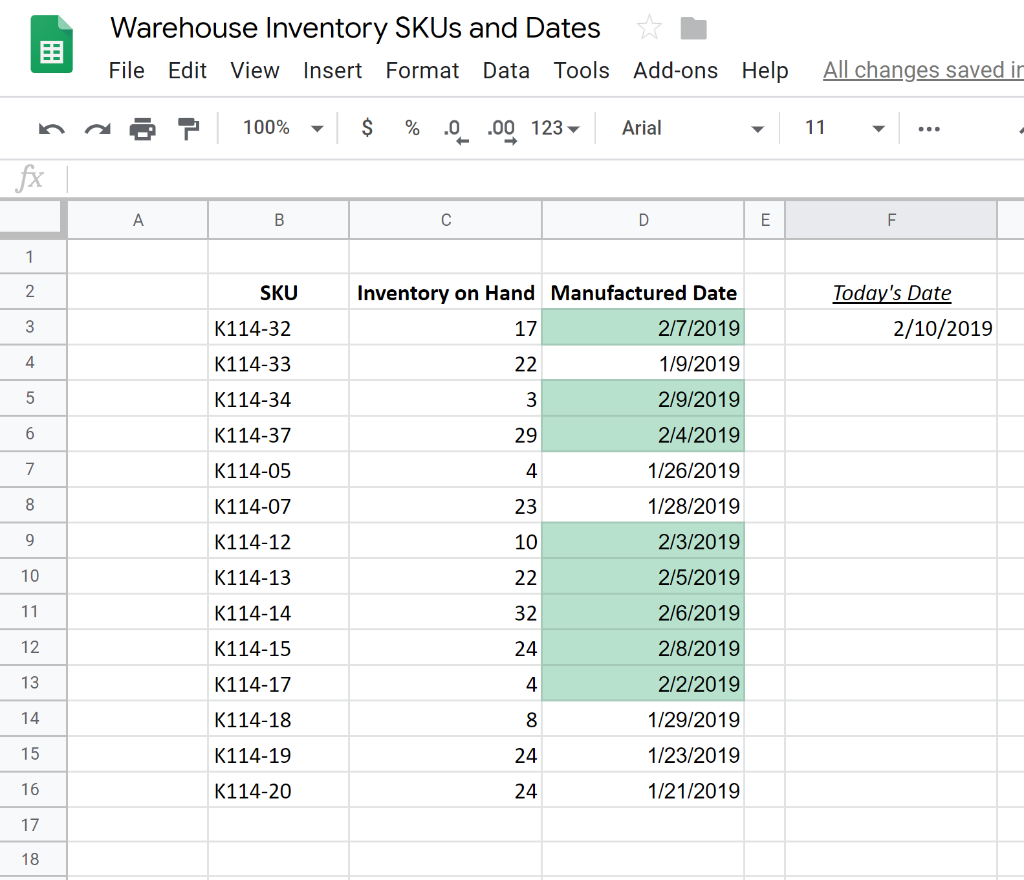Select inventory value 17 for K114-32

click(x=446, y=328)
